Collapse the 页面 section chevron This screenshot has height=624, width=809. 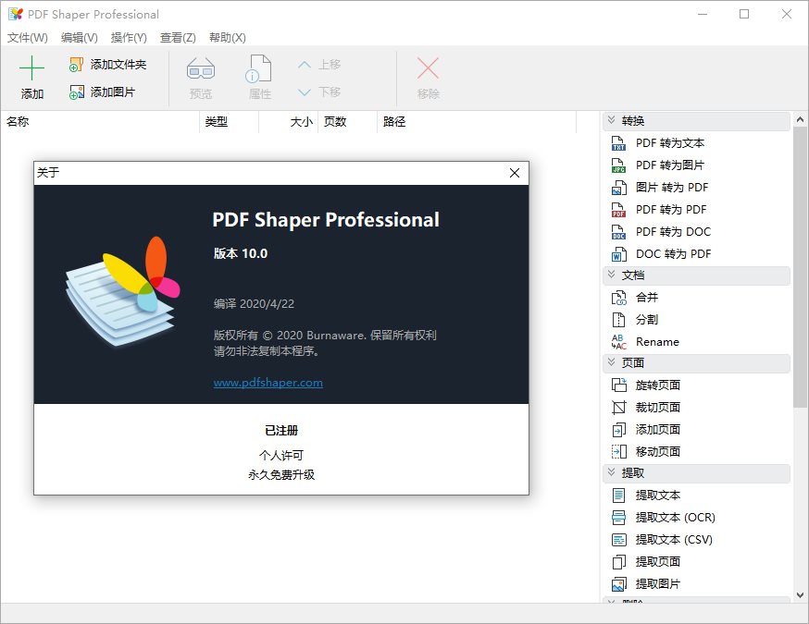[x=612, y=361]
